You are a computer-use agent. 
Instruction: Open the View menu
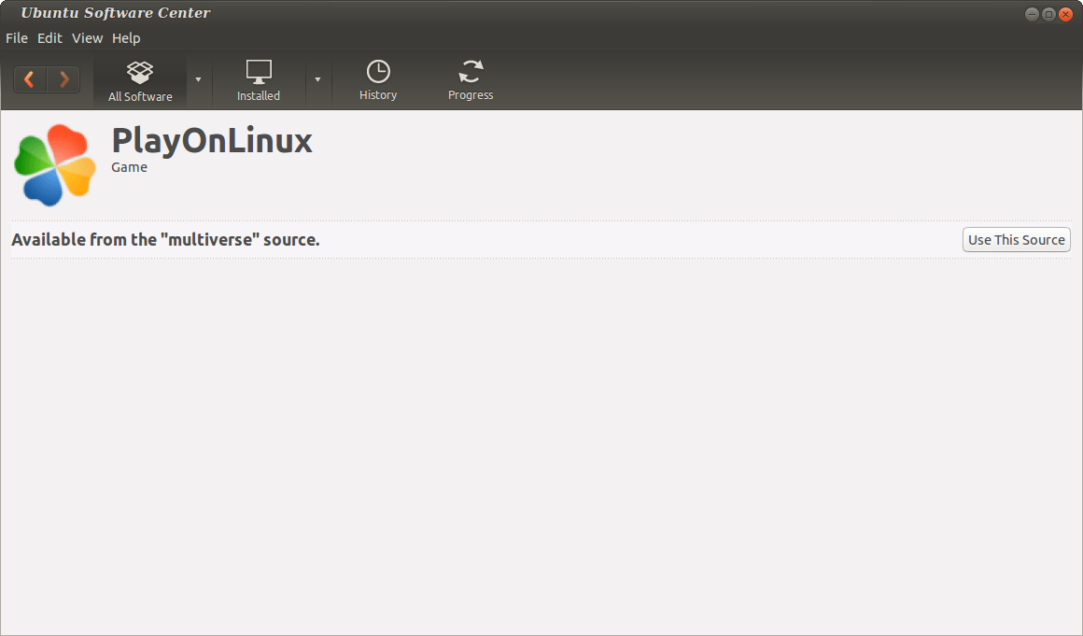(x=87, y=38)
